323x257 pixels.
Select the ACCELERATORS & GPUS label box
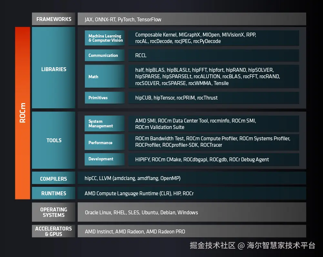click(x=54, y=231)
